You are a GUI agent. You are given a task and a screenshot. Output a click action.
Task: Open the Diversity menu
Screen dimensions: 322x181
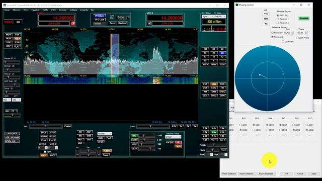62,10
